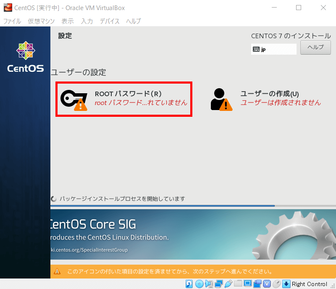Click the network adapters status icon
The height and width of the screenshot is (289, 336).
(x=218, y=284)
